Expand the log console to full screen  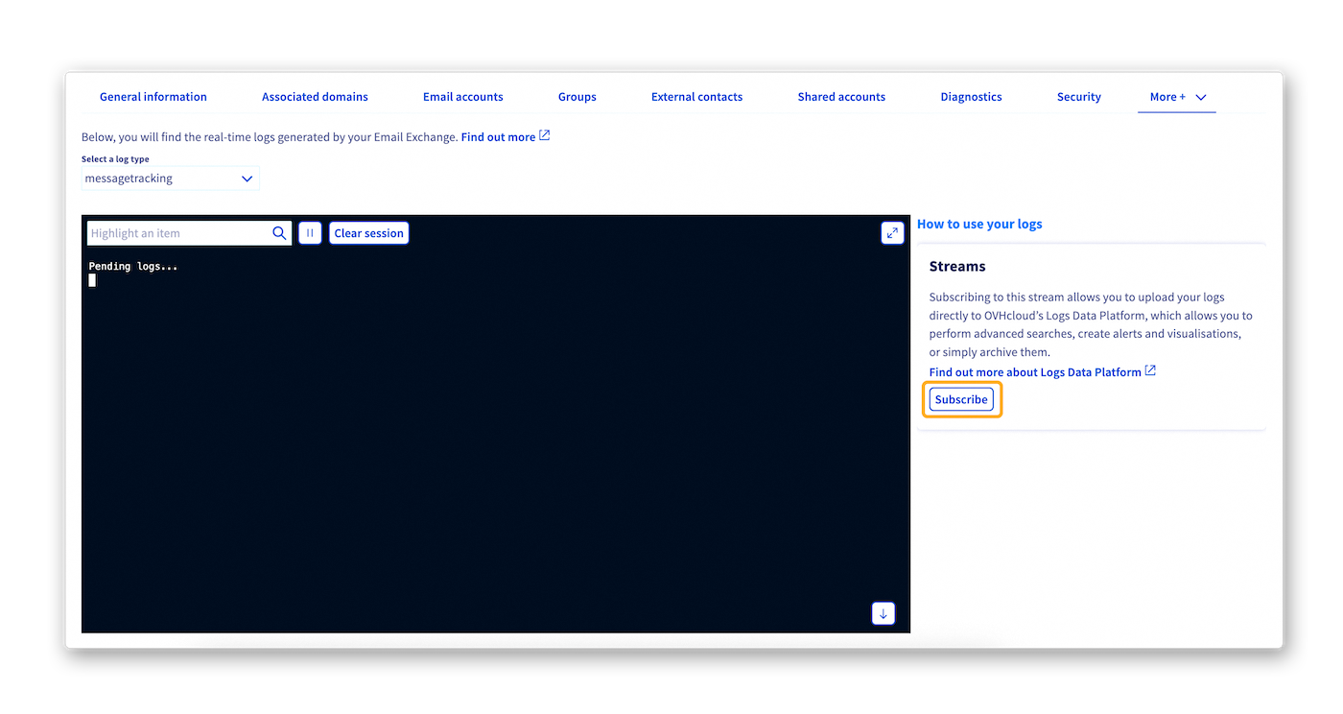click(x=892, y=232)
